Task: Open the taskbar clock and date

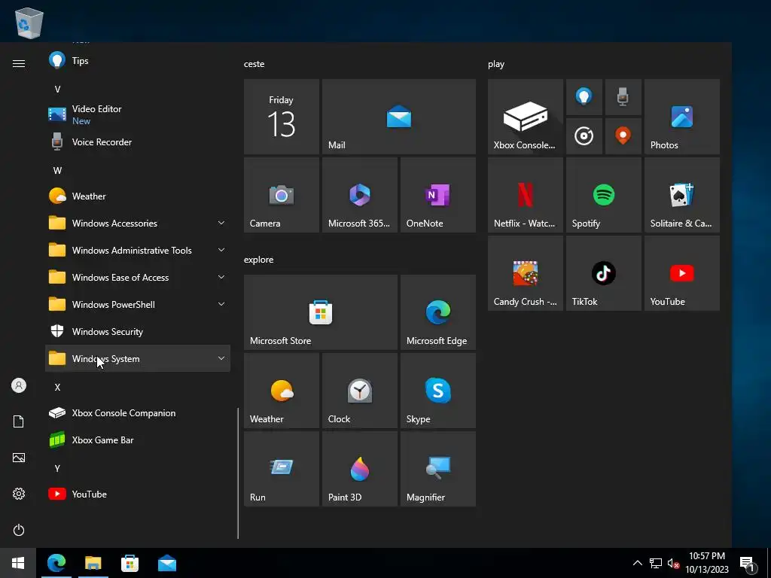Action: point(707,563)
